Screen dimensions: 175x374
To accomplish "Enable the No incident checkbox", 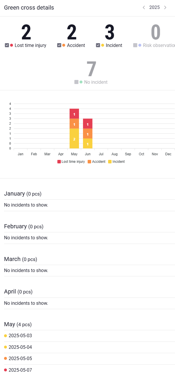I will (76, 82).
